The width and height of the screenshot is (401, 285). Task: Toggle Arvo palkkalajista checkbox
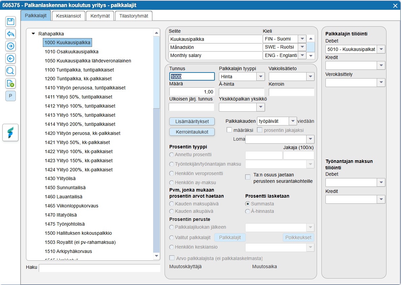click(172, 258)
